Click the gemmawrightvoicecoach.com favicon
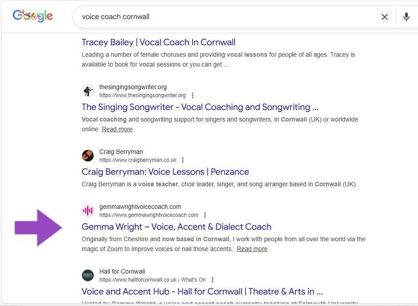Screen dimensions: 418x306 tap(88, 211)
